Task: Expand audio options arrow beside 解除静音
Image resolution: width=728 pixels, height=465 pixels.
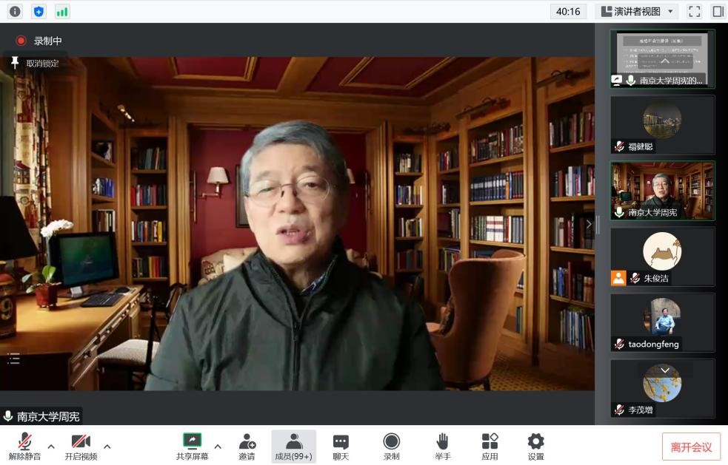Action: tap(51, 446)
